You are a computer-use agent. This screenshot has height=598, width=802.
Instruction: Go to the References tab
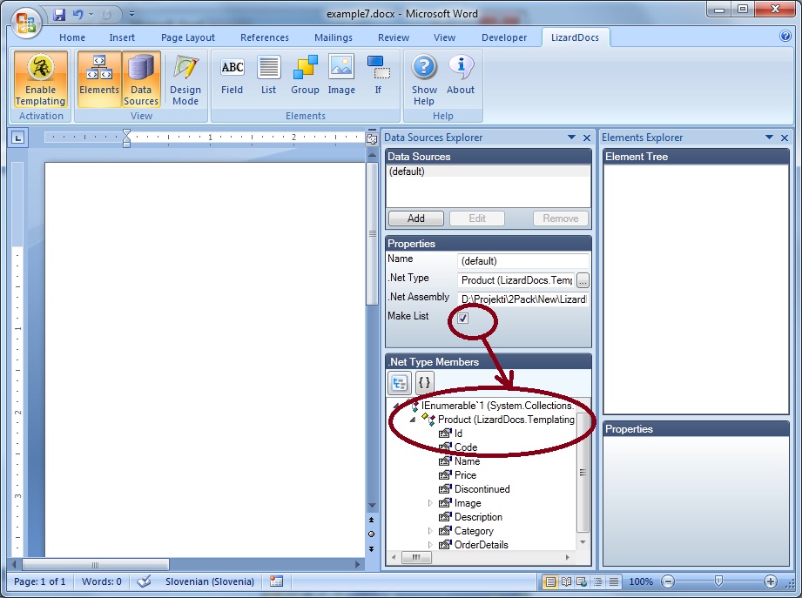(x=265, y=37)
